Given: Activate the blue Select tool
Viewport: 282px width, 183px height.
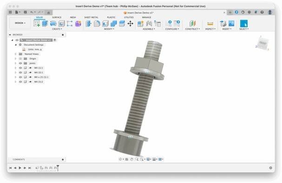Looking at the screenshot, I should (x=244, y=24).
